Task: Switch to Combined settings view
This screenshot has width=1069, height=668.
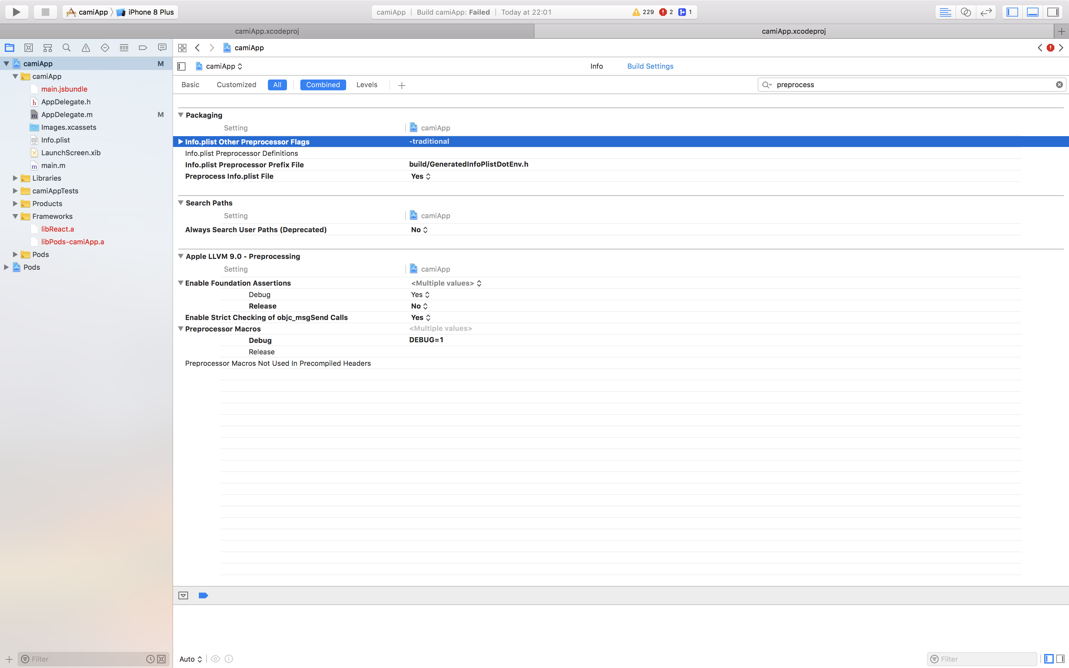Action: [323, 85]
